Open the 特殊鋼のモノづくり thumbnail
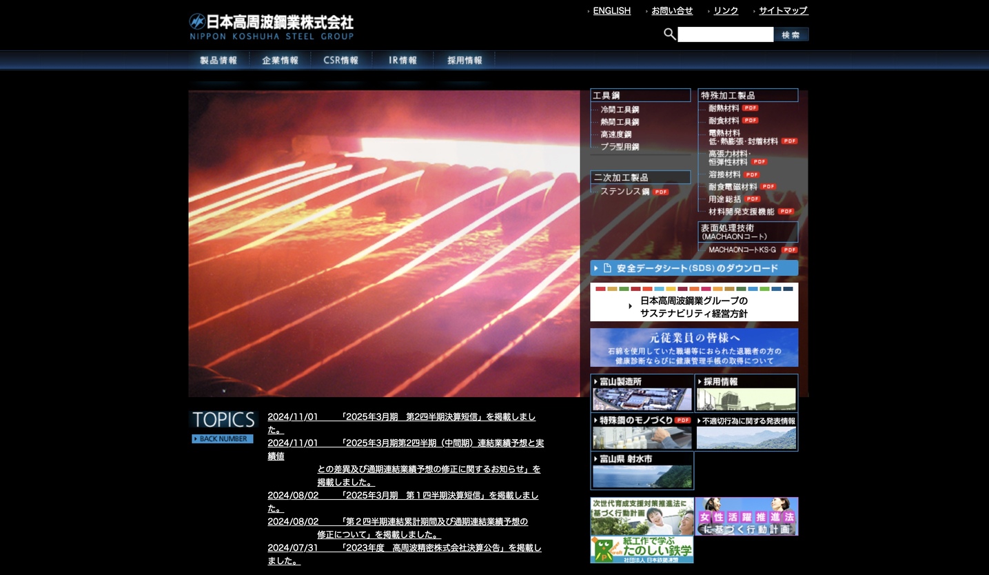 pyautogui.click(x=642, y=432)
